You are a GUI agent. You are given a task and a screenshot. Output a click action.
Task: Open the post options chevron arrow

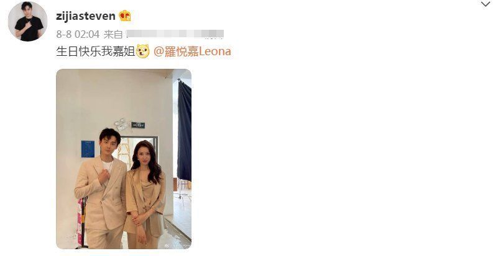(486, 4)
